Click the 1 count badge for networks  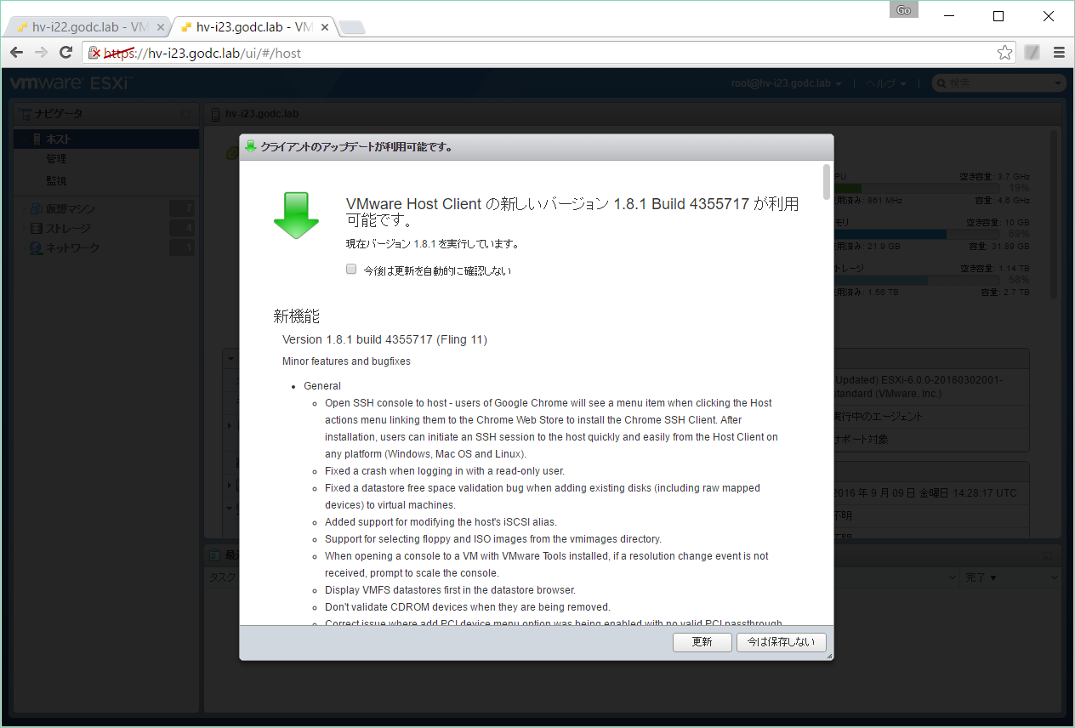182,248
